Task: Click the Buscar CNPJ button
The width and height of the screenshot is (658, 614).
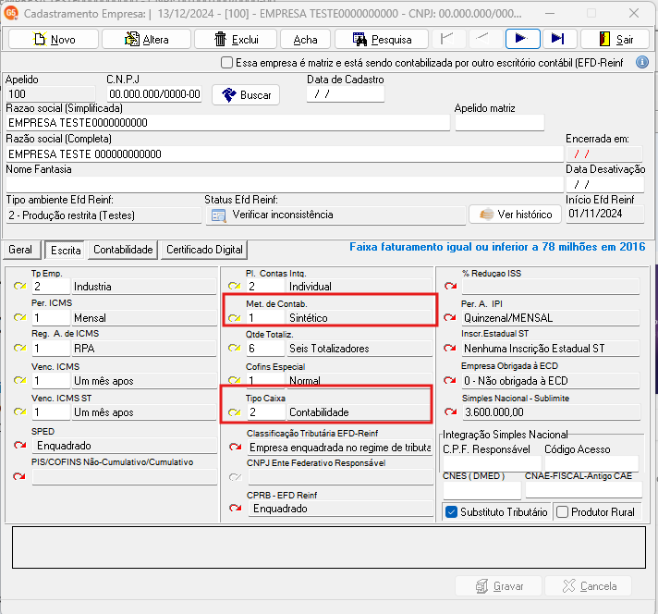Action: (246, 95)
